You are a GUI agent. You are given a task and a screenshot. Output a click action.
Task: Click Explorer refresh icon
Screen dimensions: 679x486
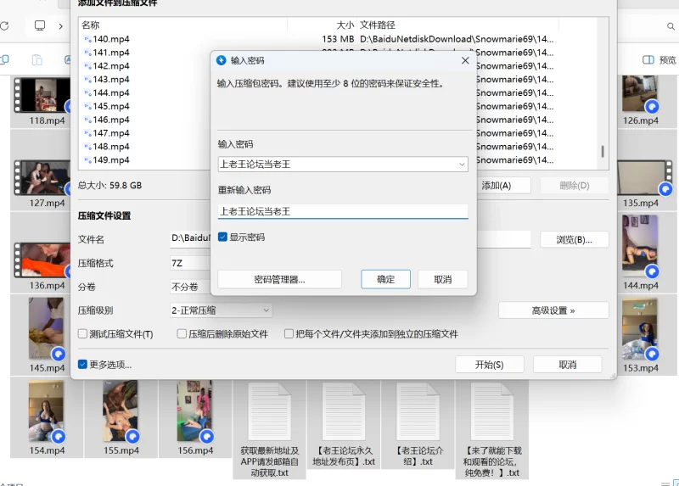[x=4, y=26]
